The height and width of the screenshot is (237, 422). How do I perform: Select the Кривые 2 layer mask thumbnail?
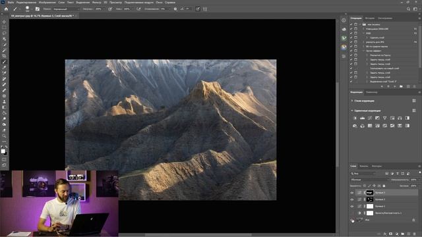tap(370, 199)
